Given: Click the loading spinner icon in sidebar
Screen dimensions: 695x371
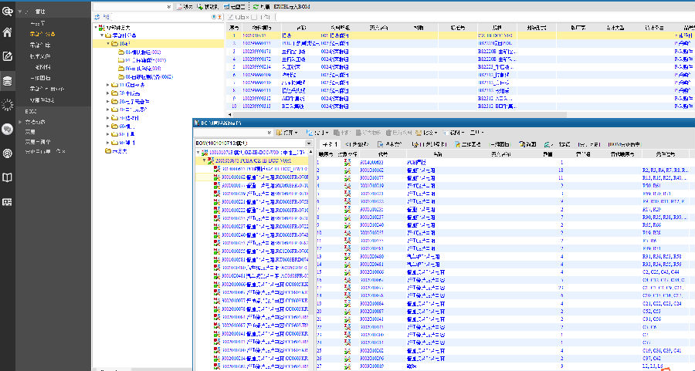Looking at the screenshot, I should point(8,104).
